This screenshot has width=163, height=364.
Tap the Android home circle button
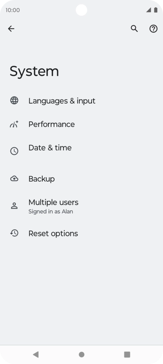pyautogui.click(x=81, y=355)
